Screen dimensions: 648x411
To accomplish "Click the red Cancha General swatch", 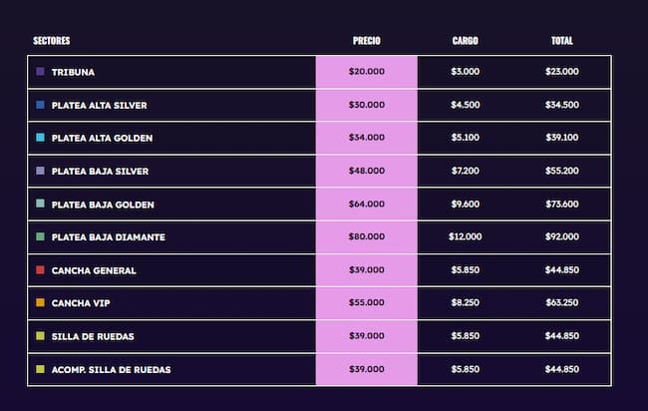I will click(x=40, y=270).
